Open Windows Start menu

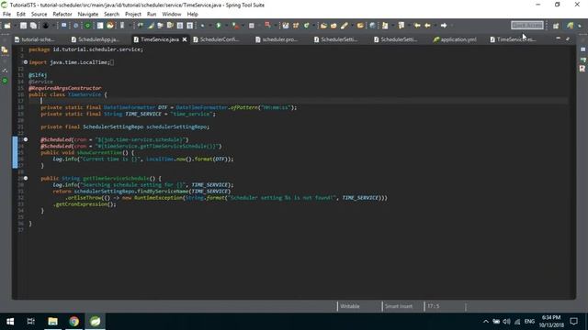click(x=10, y=322)
